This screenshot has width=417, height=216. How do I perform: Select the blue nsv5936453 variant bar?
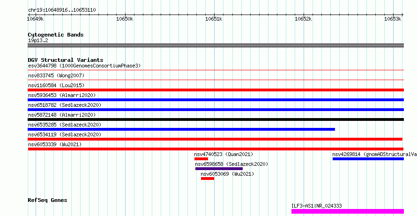[216, 100]
